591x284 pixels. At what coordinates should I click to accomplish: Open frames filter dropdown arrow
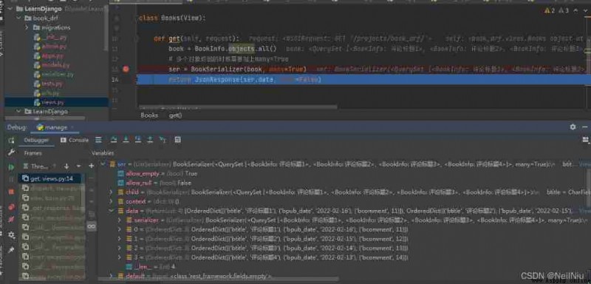pos(78,166)
